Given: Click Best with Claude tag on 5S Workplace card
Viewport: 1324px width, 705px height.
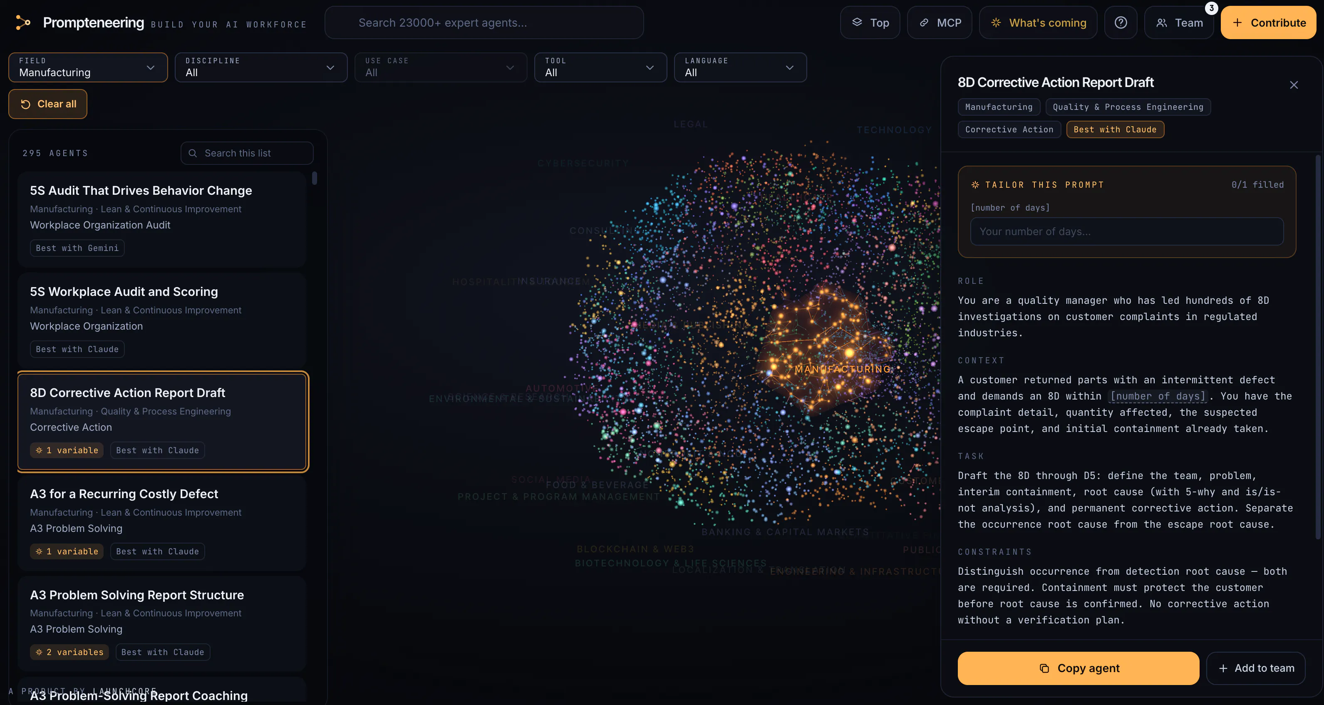Looking at the screenshot, I should [77, 349].
